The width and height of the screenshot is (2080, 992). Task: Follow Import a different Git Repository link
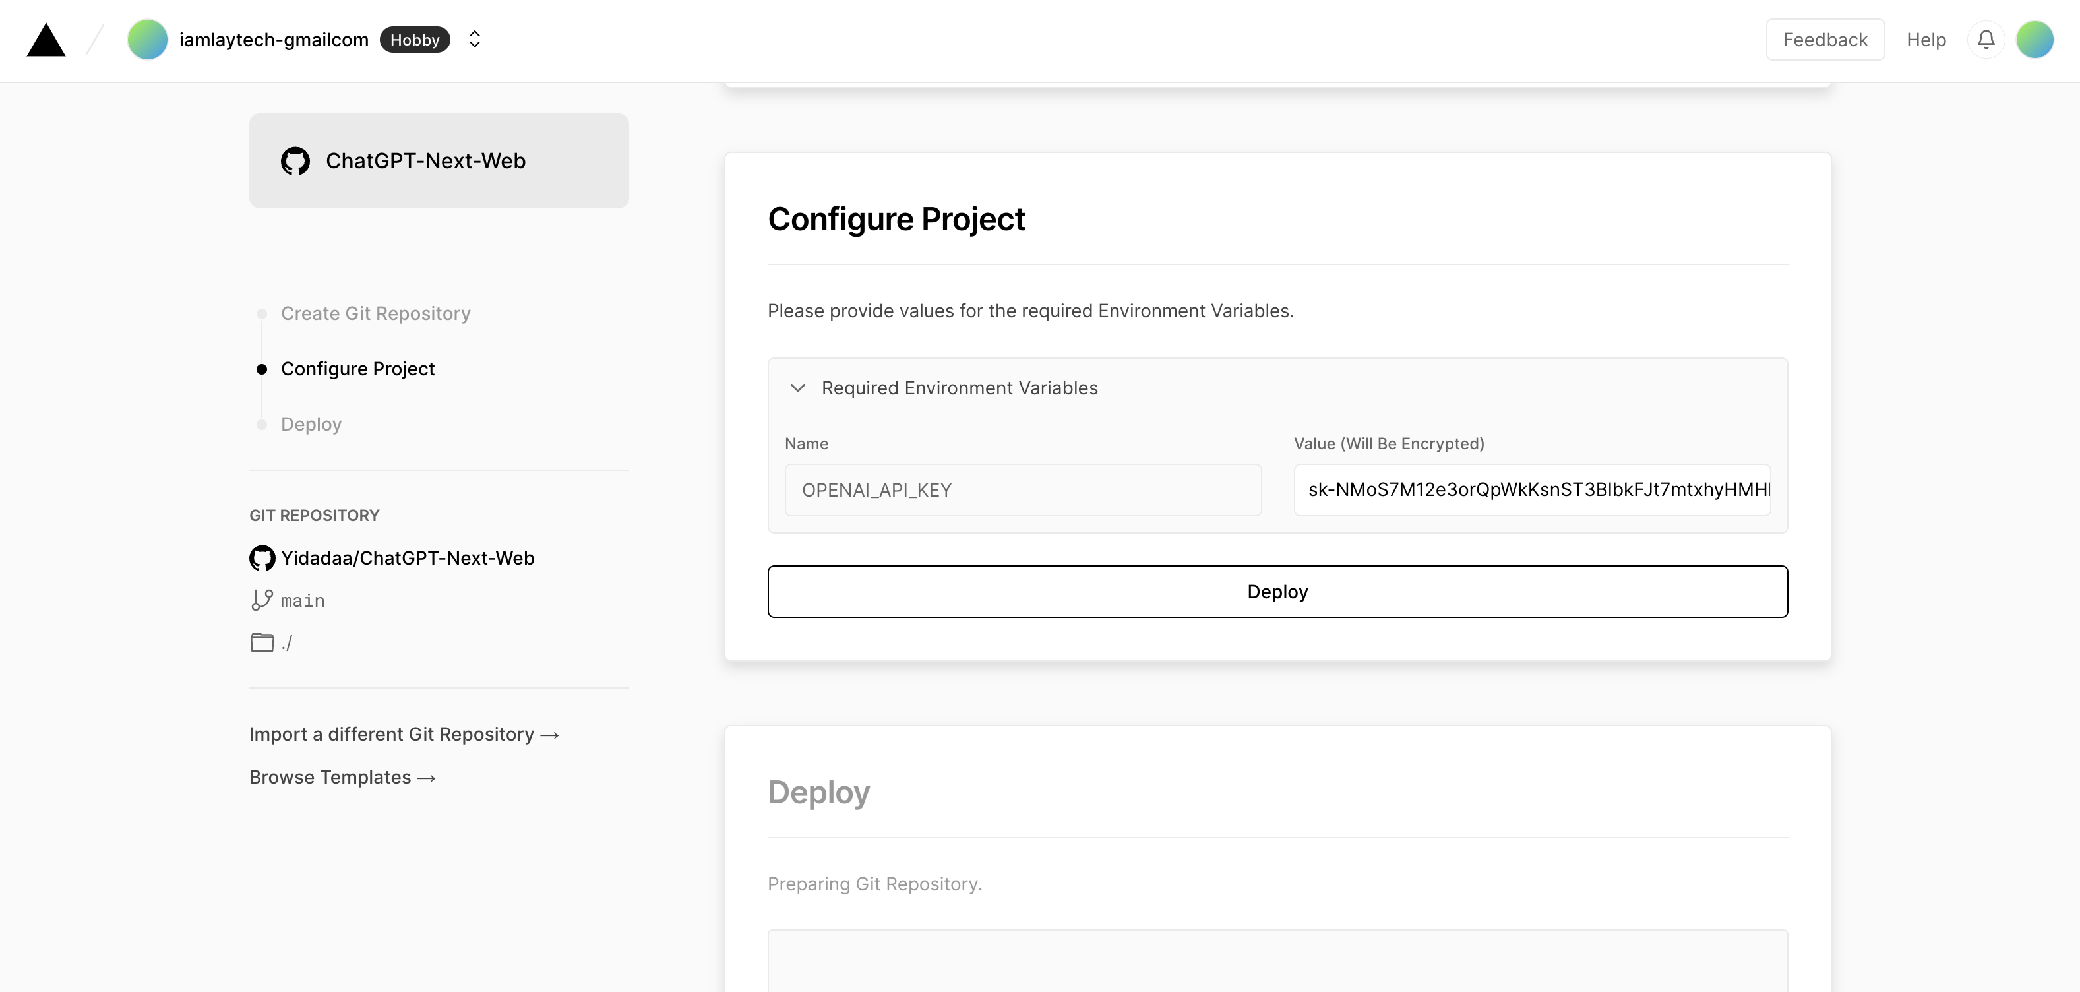(x=404, y=734)
